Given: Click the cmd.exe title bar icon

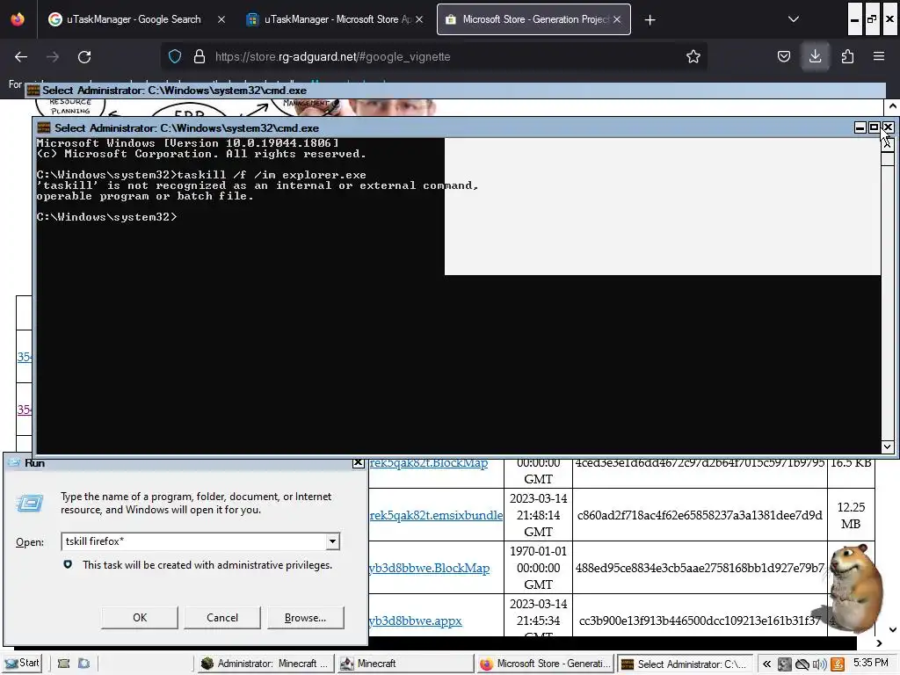Looking at the screenshot, I should (44, 127).
